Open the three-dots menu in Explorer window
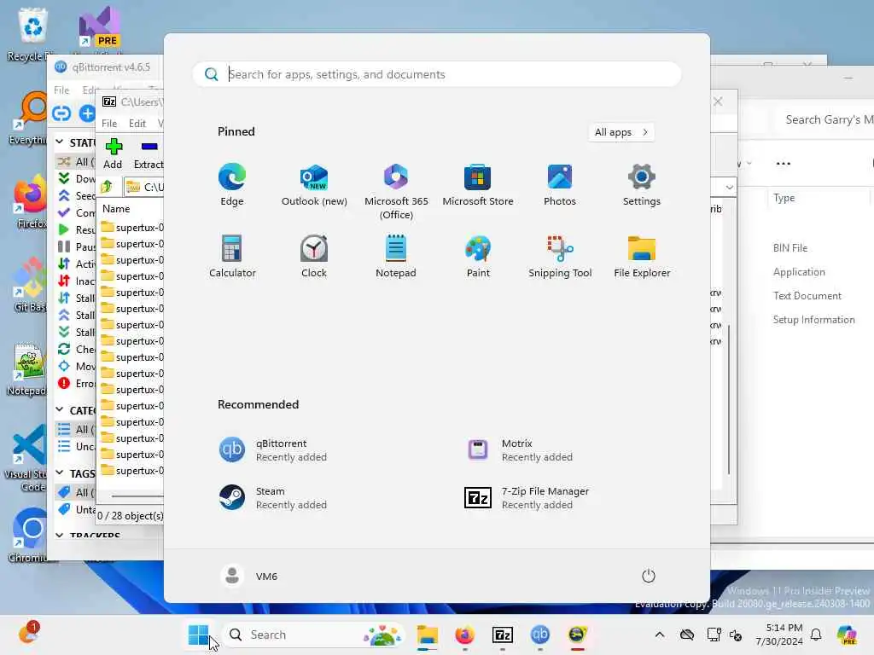874x655 pixels. 784,163
